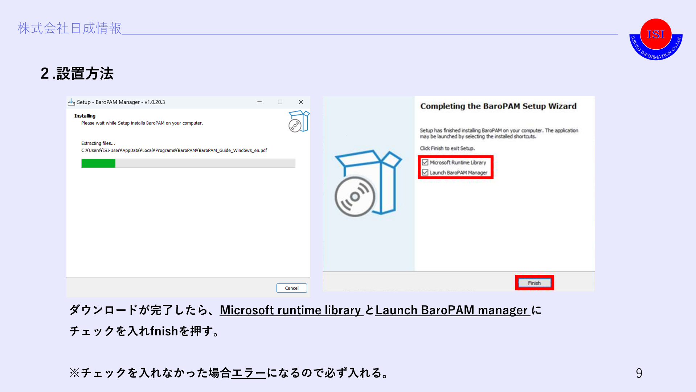The height and width of the screenshot is (392, 696).
Task: Click the 'Setup has finished installing BaroPAM' paragraph
Action: pos(499,133)
